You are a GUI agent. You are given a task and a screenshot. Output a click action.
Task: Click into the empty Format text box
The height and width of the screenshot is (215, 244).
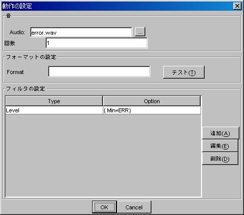pos(99,71)
